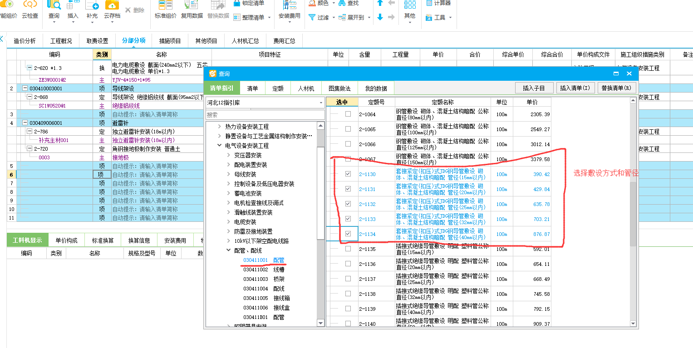Open the 过滤 filter tool

[319, 17]
